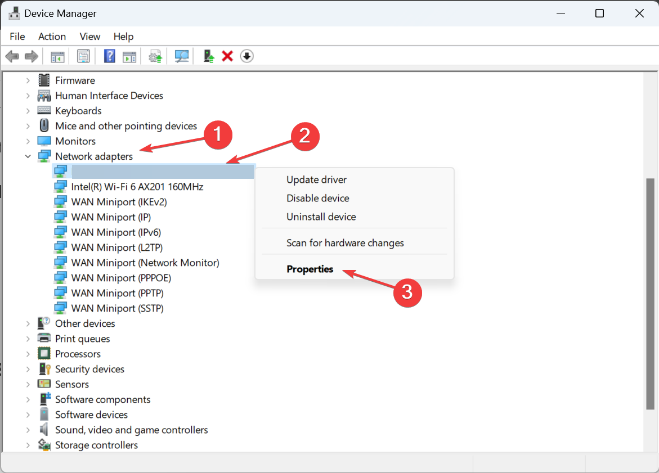Image resolution: width=659 pixels, height=473 pixels.
Task: Expand the Other devices category
Action: click(x=28, y=323)
